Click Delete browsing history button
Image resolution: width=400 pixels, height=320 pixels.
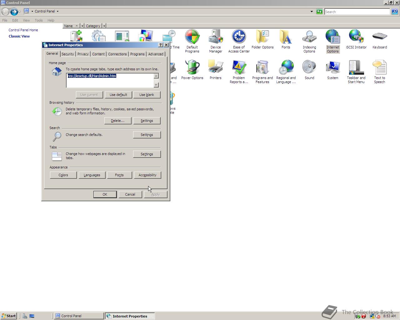[118, 121]
